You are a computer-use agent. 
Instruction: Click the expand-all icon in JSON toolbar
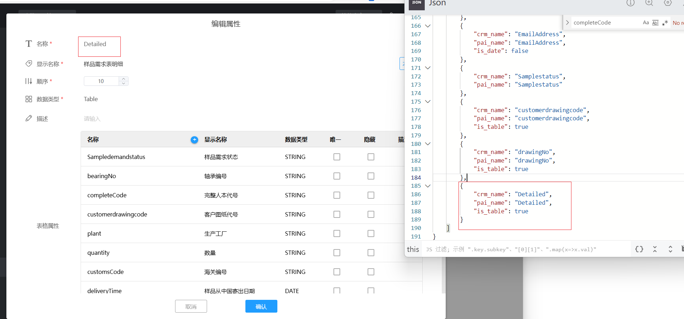(x=670, y=249)
